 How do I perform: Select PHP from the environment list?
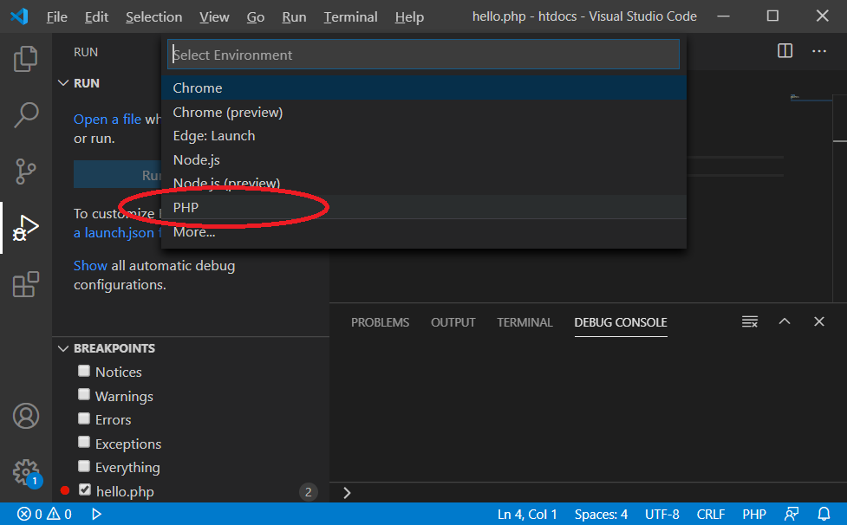(x=186, y=208)
